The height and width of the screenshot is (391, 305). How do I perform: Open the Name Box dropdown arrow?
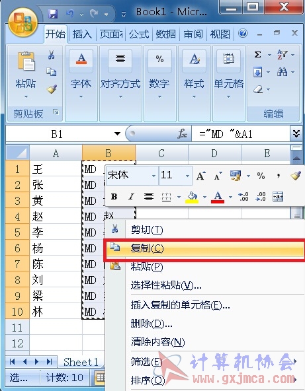(117, 134)
